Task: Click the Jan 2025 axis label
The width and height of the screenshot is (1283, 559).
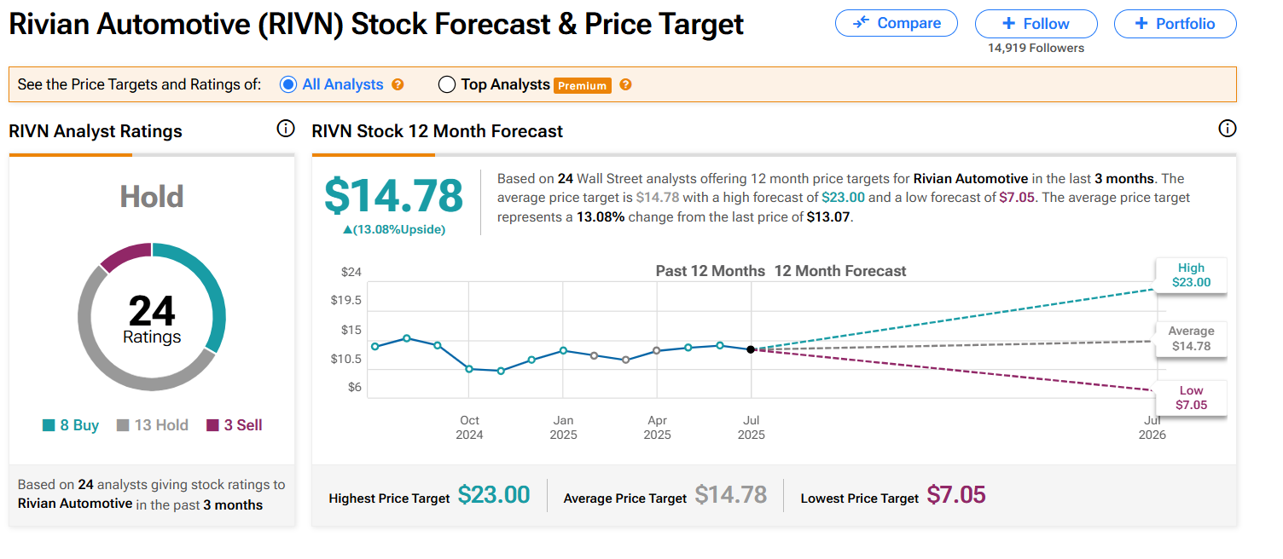Action: (563, 428)
